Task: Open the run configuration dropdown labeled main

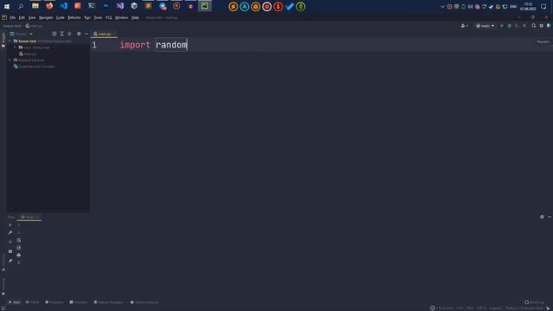Action: pyautogui.click(x=486, y=26)
